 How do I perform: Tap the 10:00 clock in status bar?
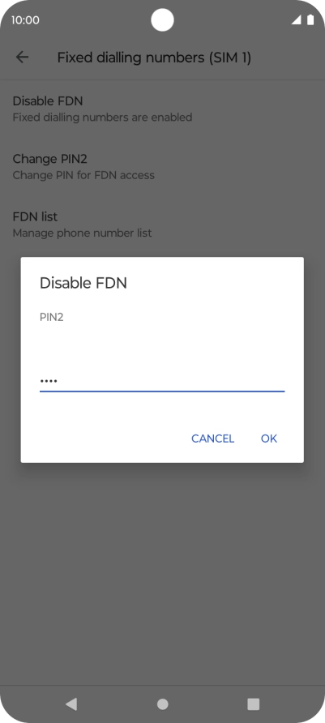tap(25, 20)
